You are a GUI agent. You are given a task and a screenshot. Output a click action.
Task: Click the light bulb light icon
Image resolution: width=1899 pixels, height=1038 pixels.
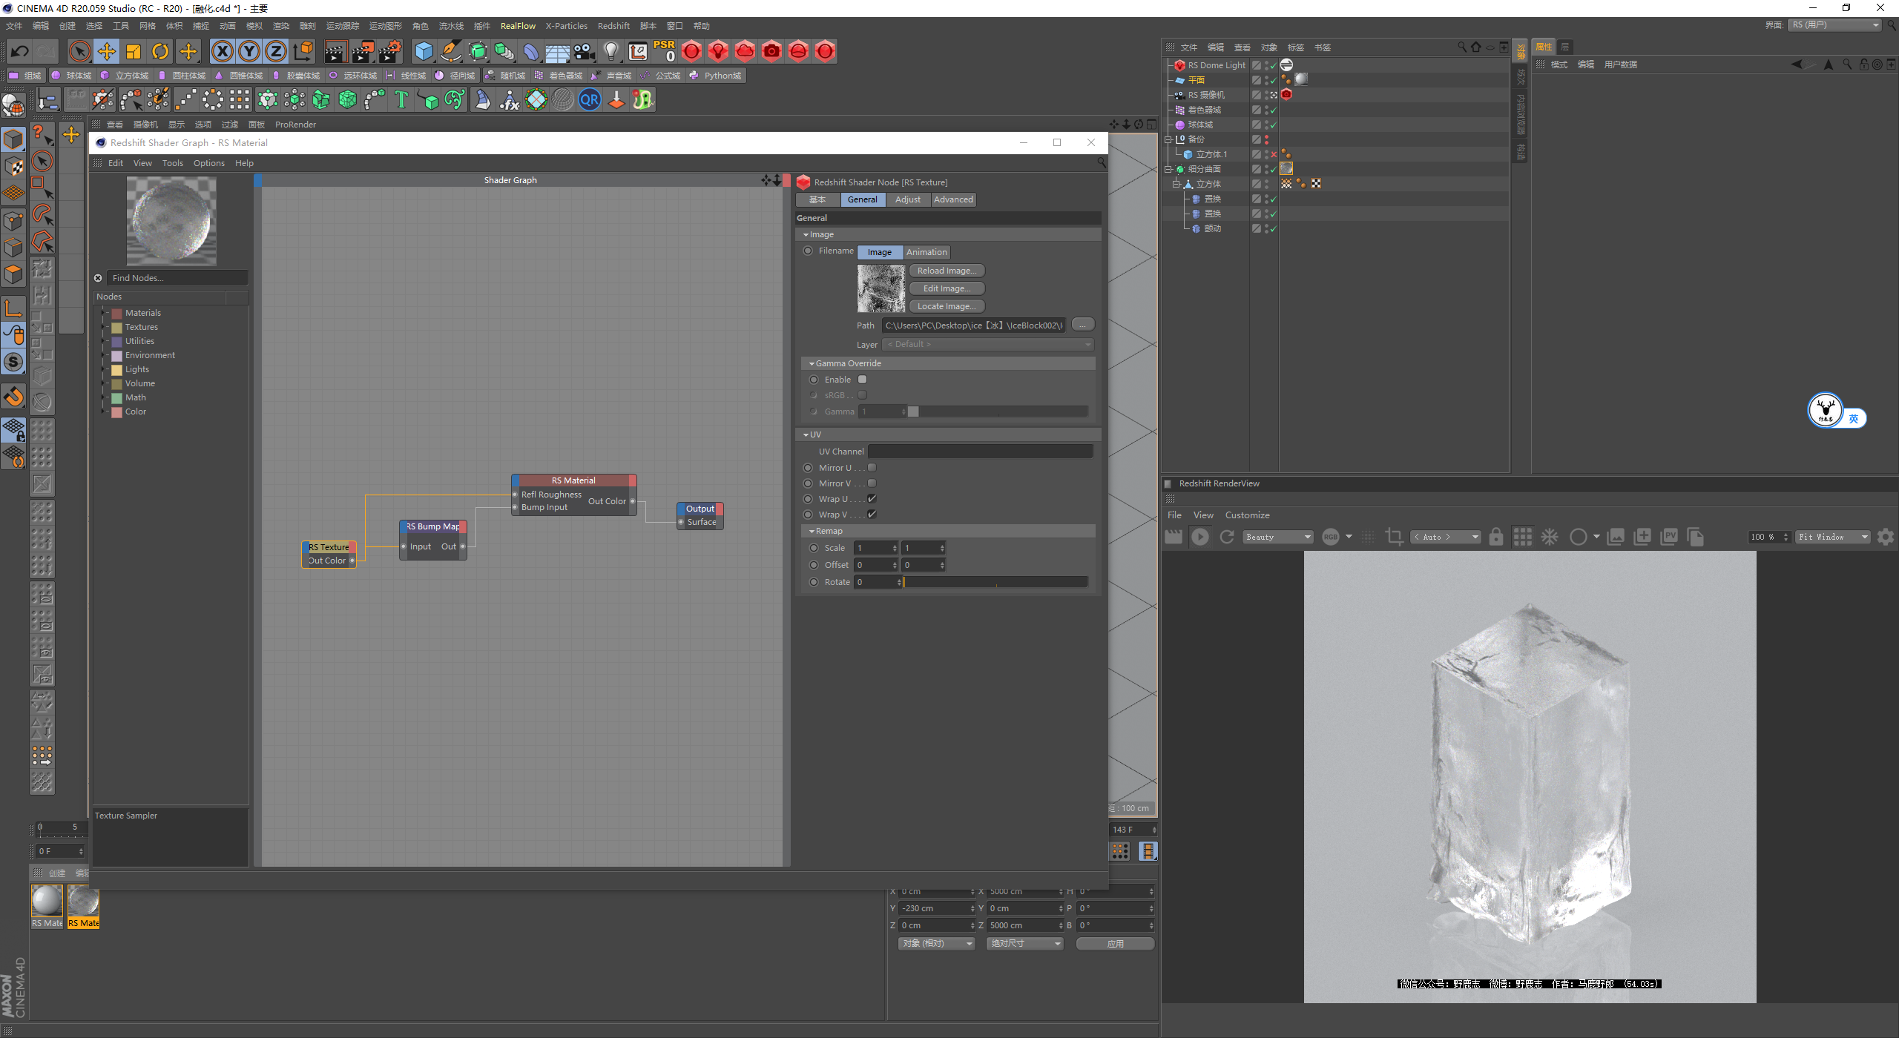610,51
